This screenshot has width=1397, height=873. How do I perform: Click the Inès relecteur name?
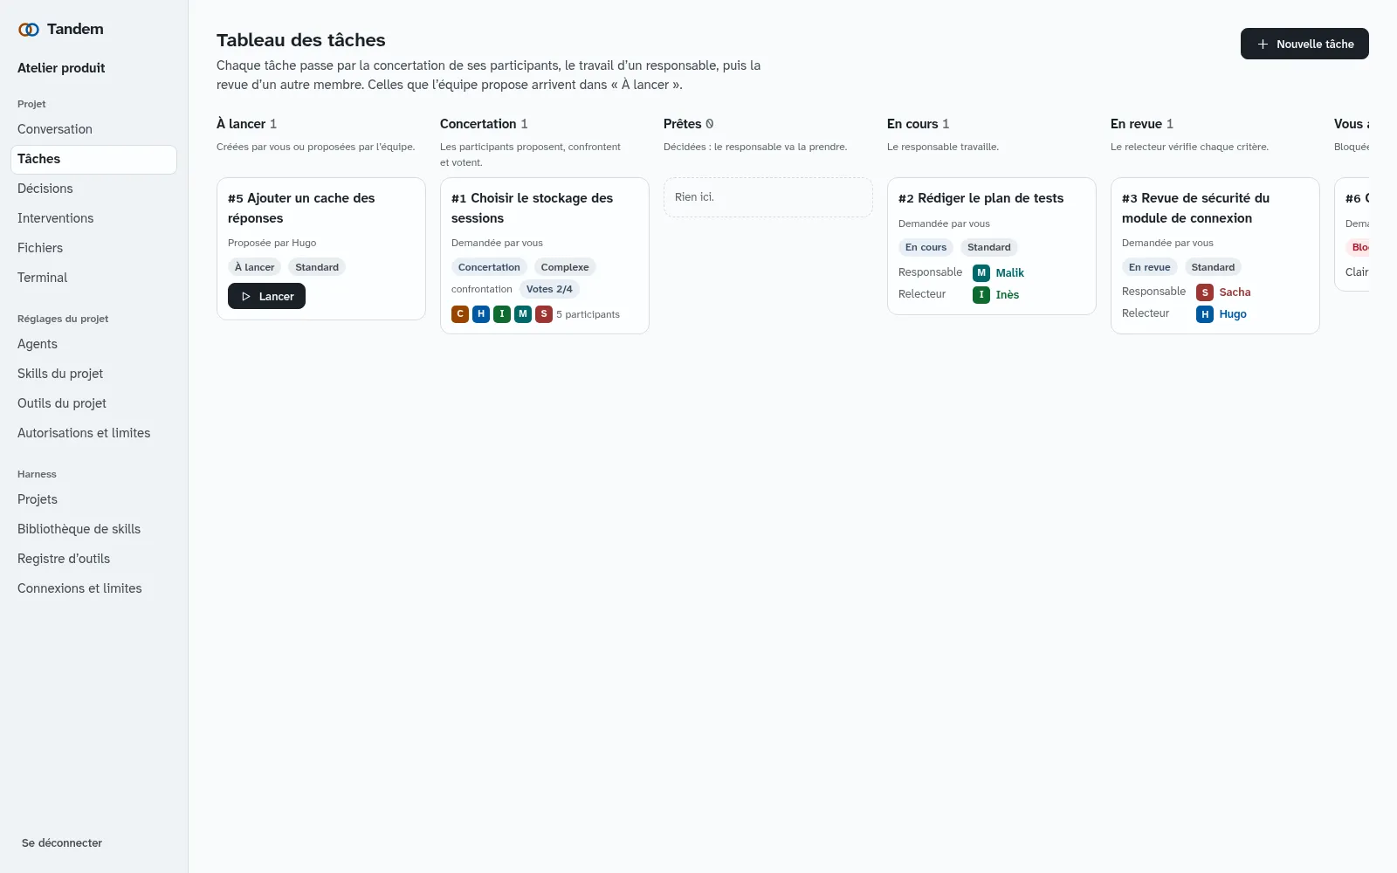(x=1008, y=294)
